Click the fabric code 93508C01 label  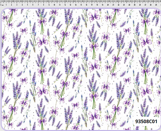146,121
